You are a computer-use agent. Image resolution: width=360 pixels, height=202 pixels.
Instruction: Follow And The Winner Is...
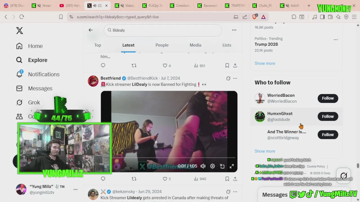[x=328, y=135]
